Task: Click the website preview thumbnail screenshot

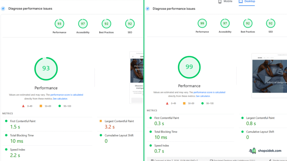Action: (269, 75)
